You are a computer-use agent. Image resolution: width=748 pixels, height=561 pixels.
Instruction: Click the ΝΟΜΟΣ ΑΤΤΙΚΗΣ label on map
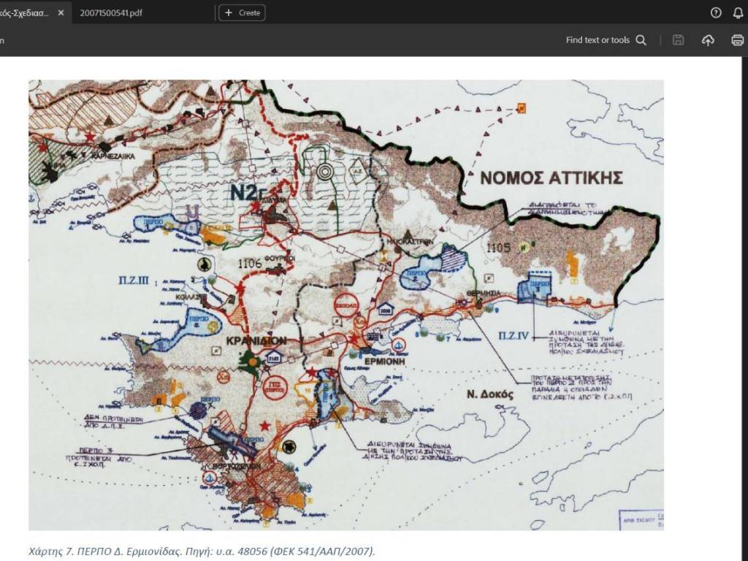coord(551,178)
